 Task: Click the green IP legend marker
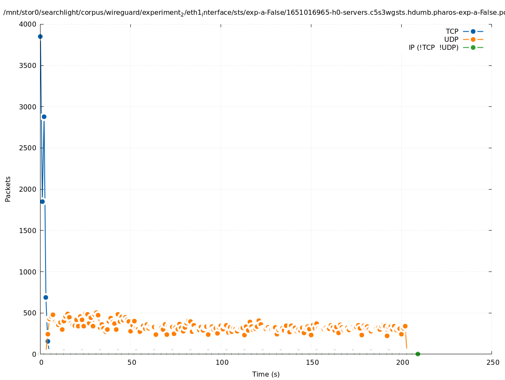coord(473,47)
